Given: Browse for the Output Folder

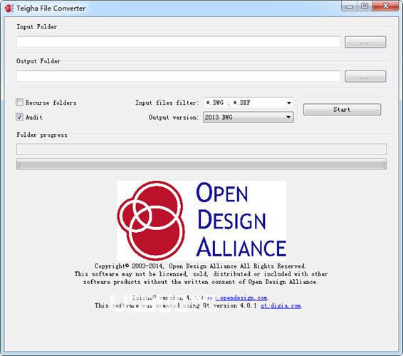Looking at the screenshot, I should tap(365, 76).
